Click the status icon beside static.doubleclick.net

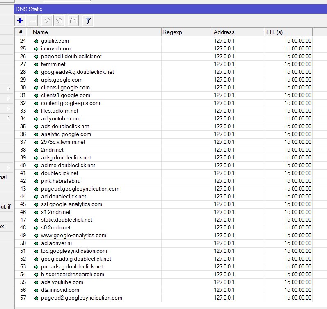pos(36,220)
